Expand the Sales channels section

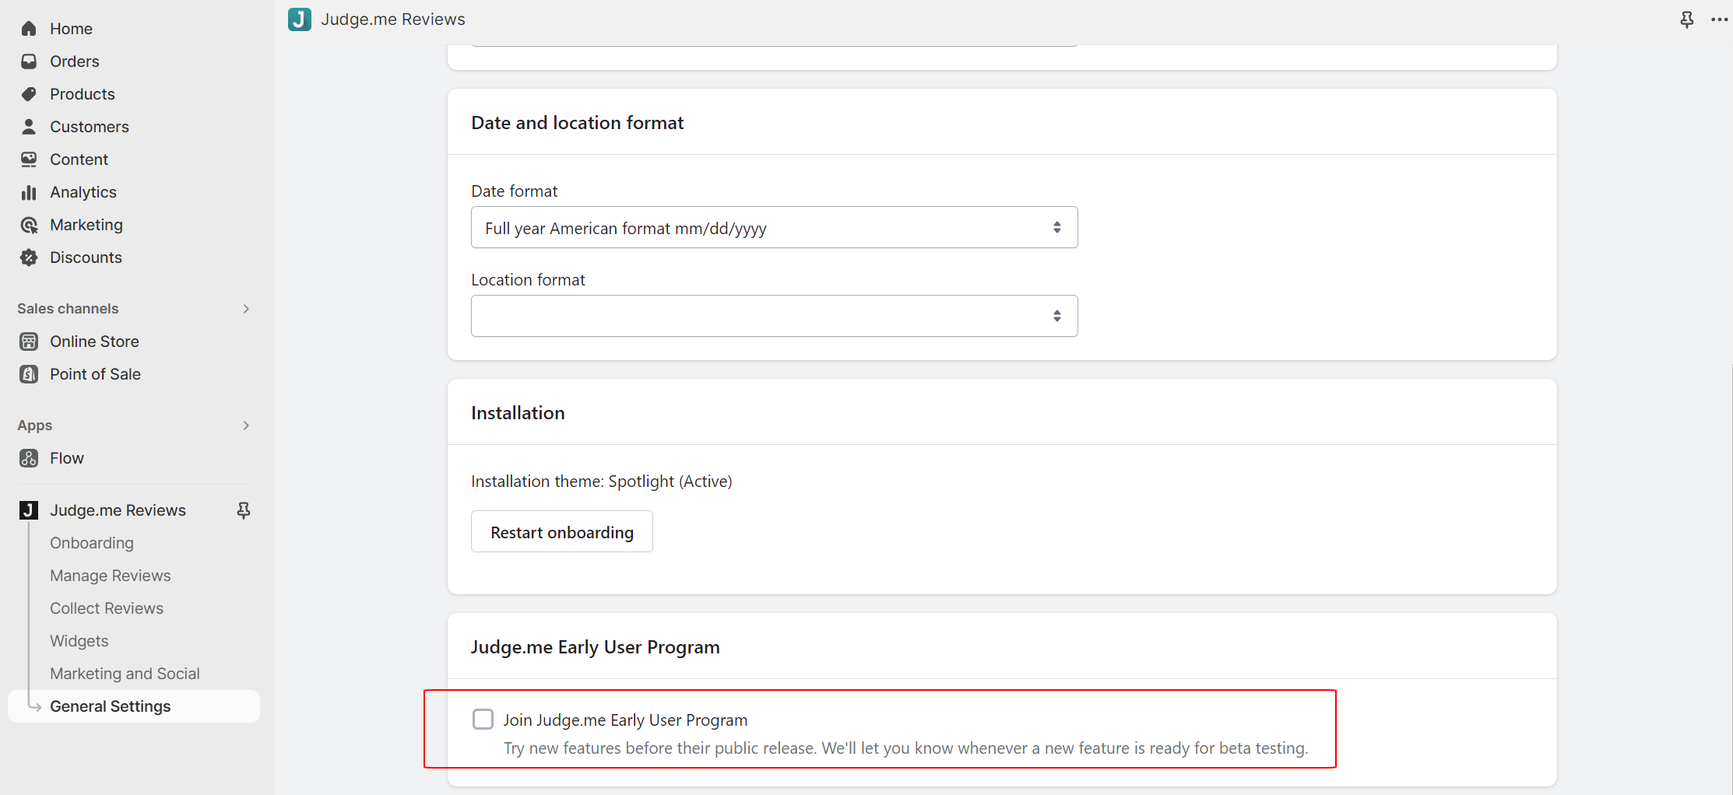[246, 309]
